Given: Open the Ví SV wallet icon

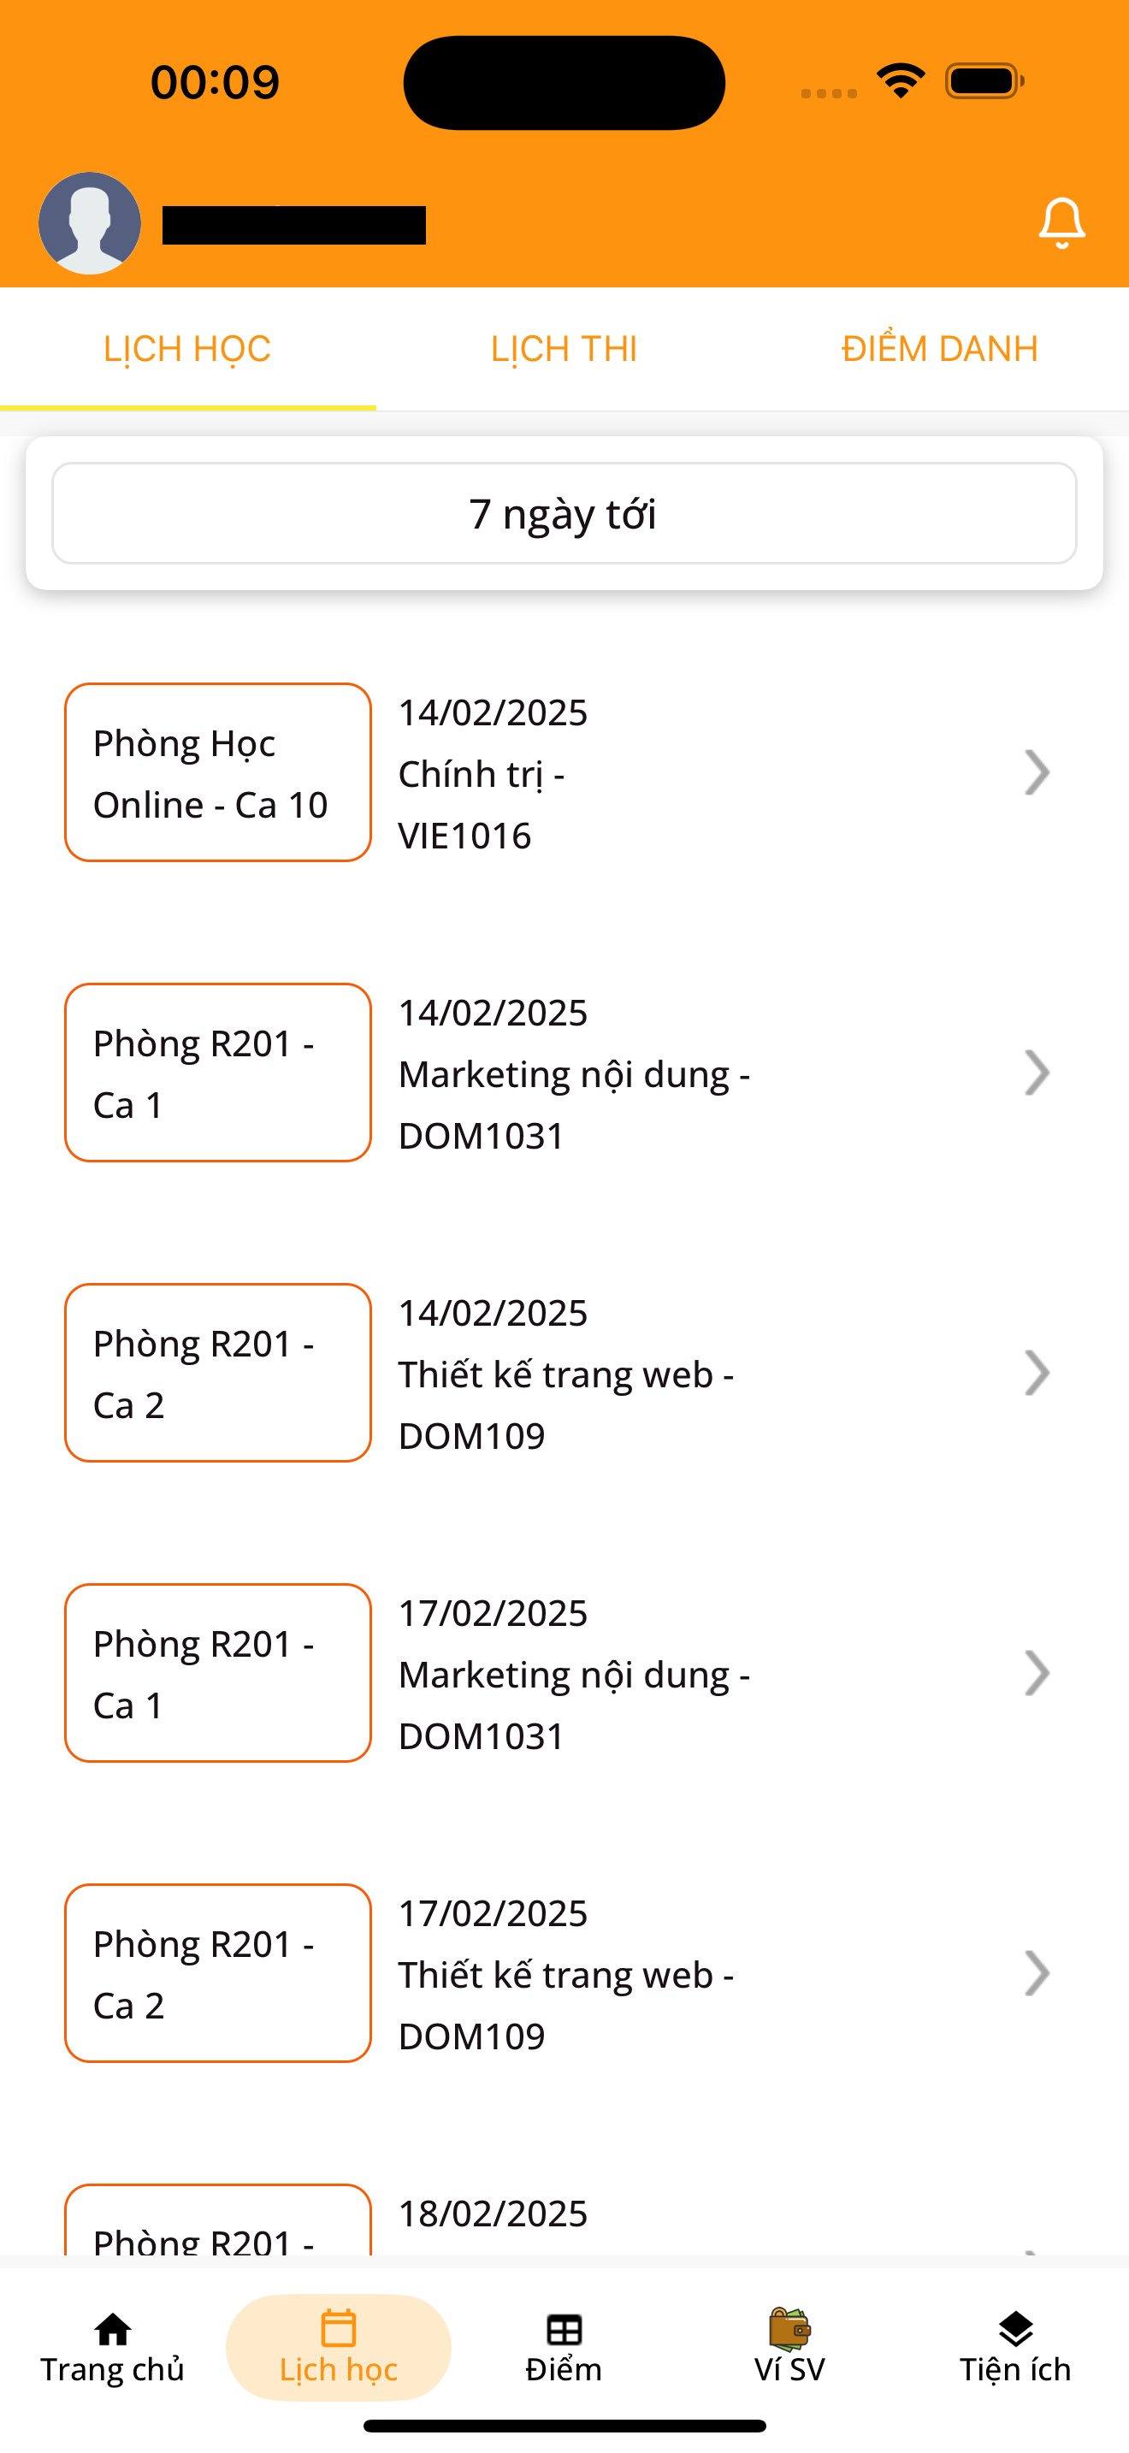Looking at the screenshot, I should (x=789, y=2329).
